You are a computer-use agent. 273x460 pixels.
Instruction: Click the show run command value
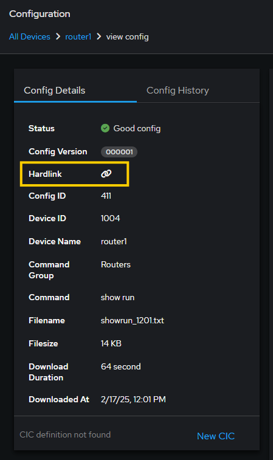point(117,297)
